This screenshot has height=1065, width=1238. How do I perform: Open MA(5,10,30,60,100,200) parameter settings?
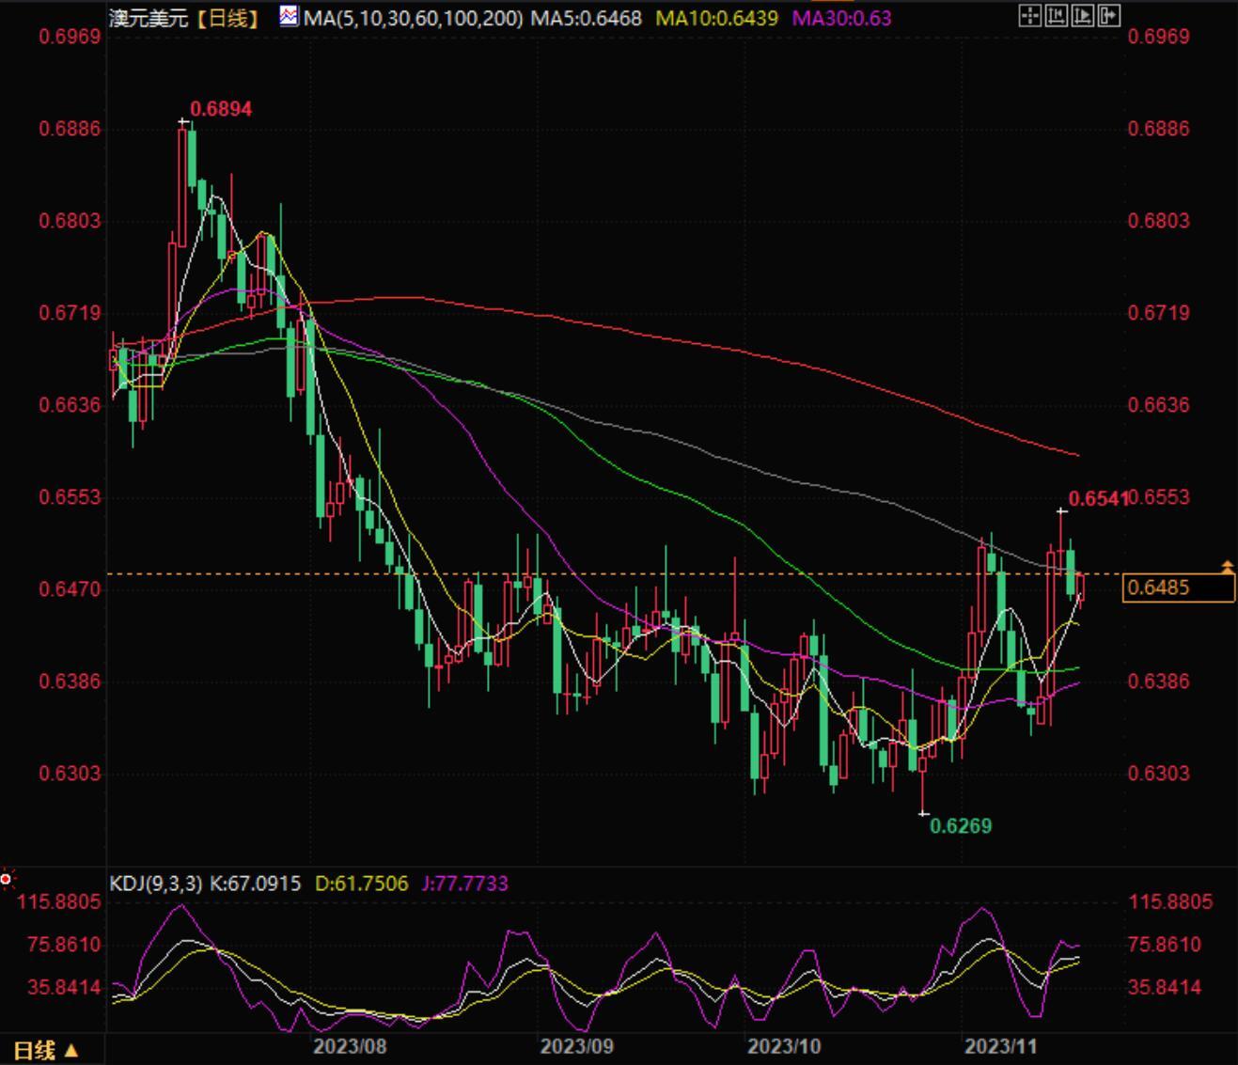click(x=413, y=18)
